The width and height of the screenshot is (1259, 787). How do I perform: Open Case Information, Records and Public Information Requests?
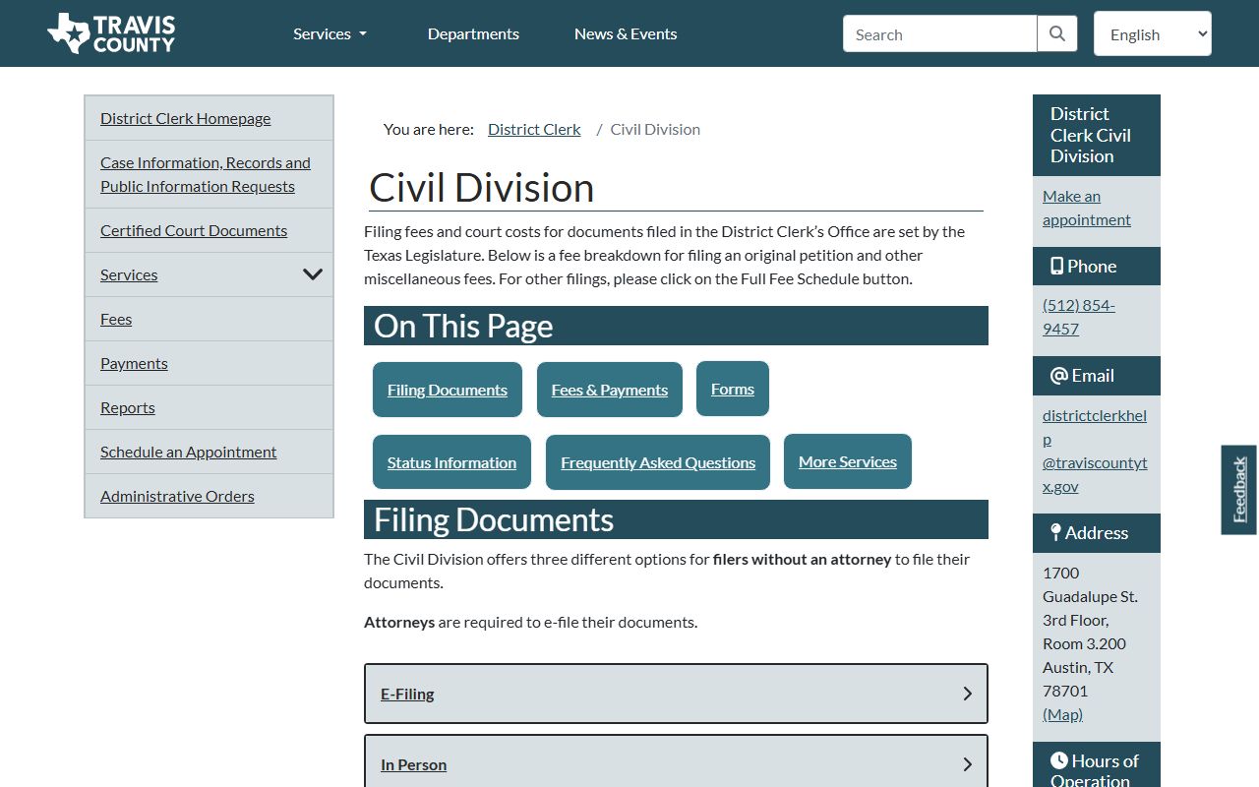click(x=206, y=174)
